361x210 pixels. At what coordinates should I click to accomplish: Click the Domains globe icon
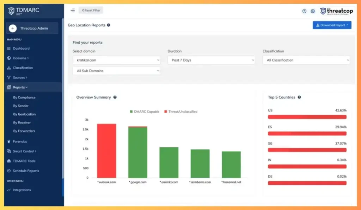click(9, 58)
